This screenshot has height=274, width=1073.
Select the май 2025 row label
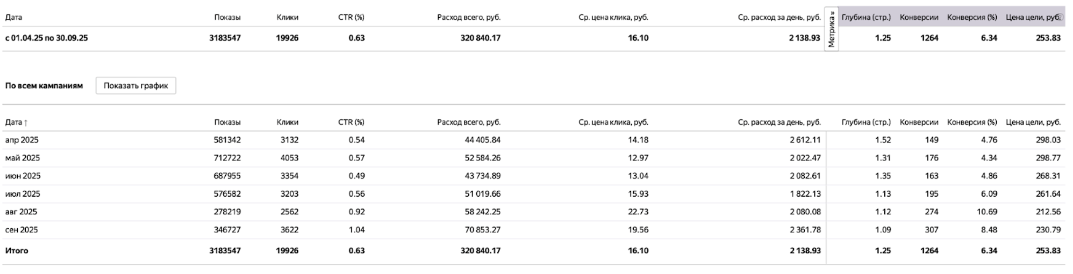(x=23, y=158)
